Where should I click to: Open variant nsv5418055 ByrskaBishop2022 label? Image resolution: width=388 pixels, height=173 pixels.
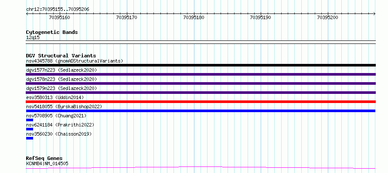pyautogui.click(x=64, y=106)
